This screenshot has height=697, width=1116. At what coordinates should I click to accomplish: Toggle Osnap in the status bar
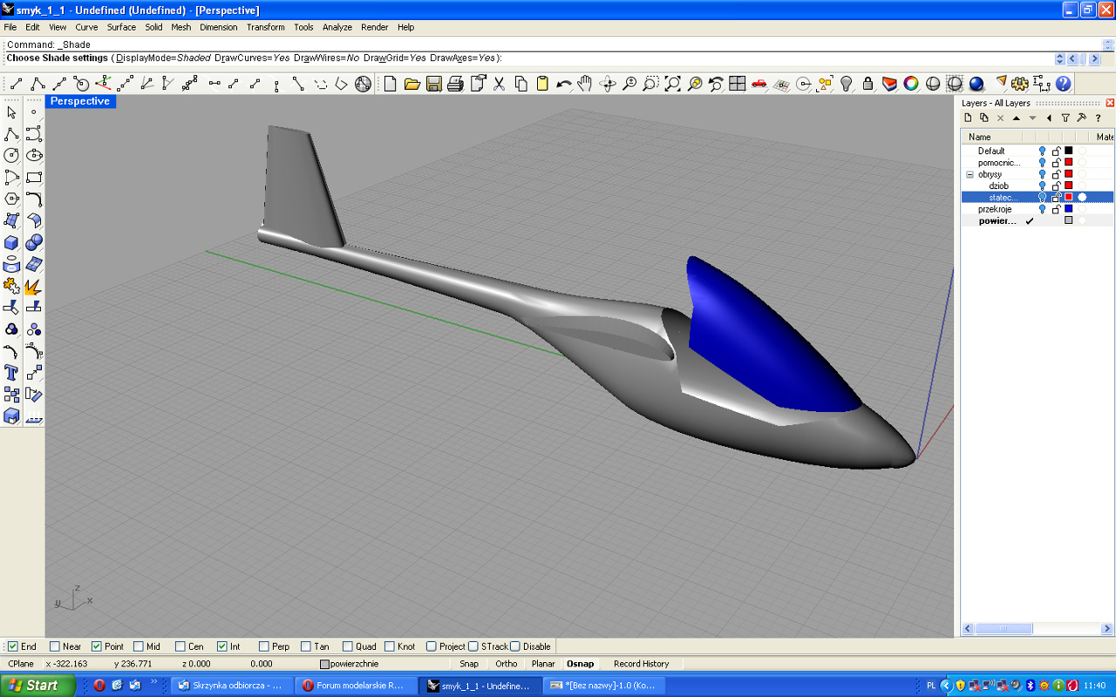pyautogui.click(x=581, y=664)
